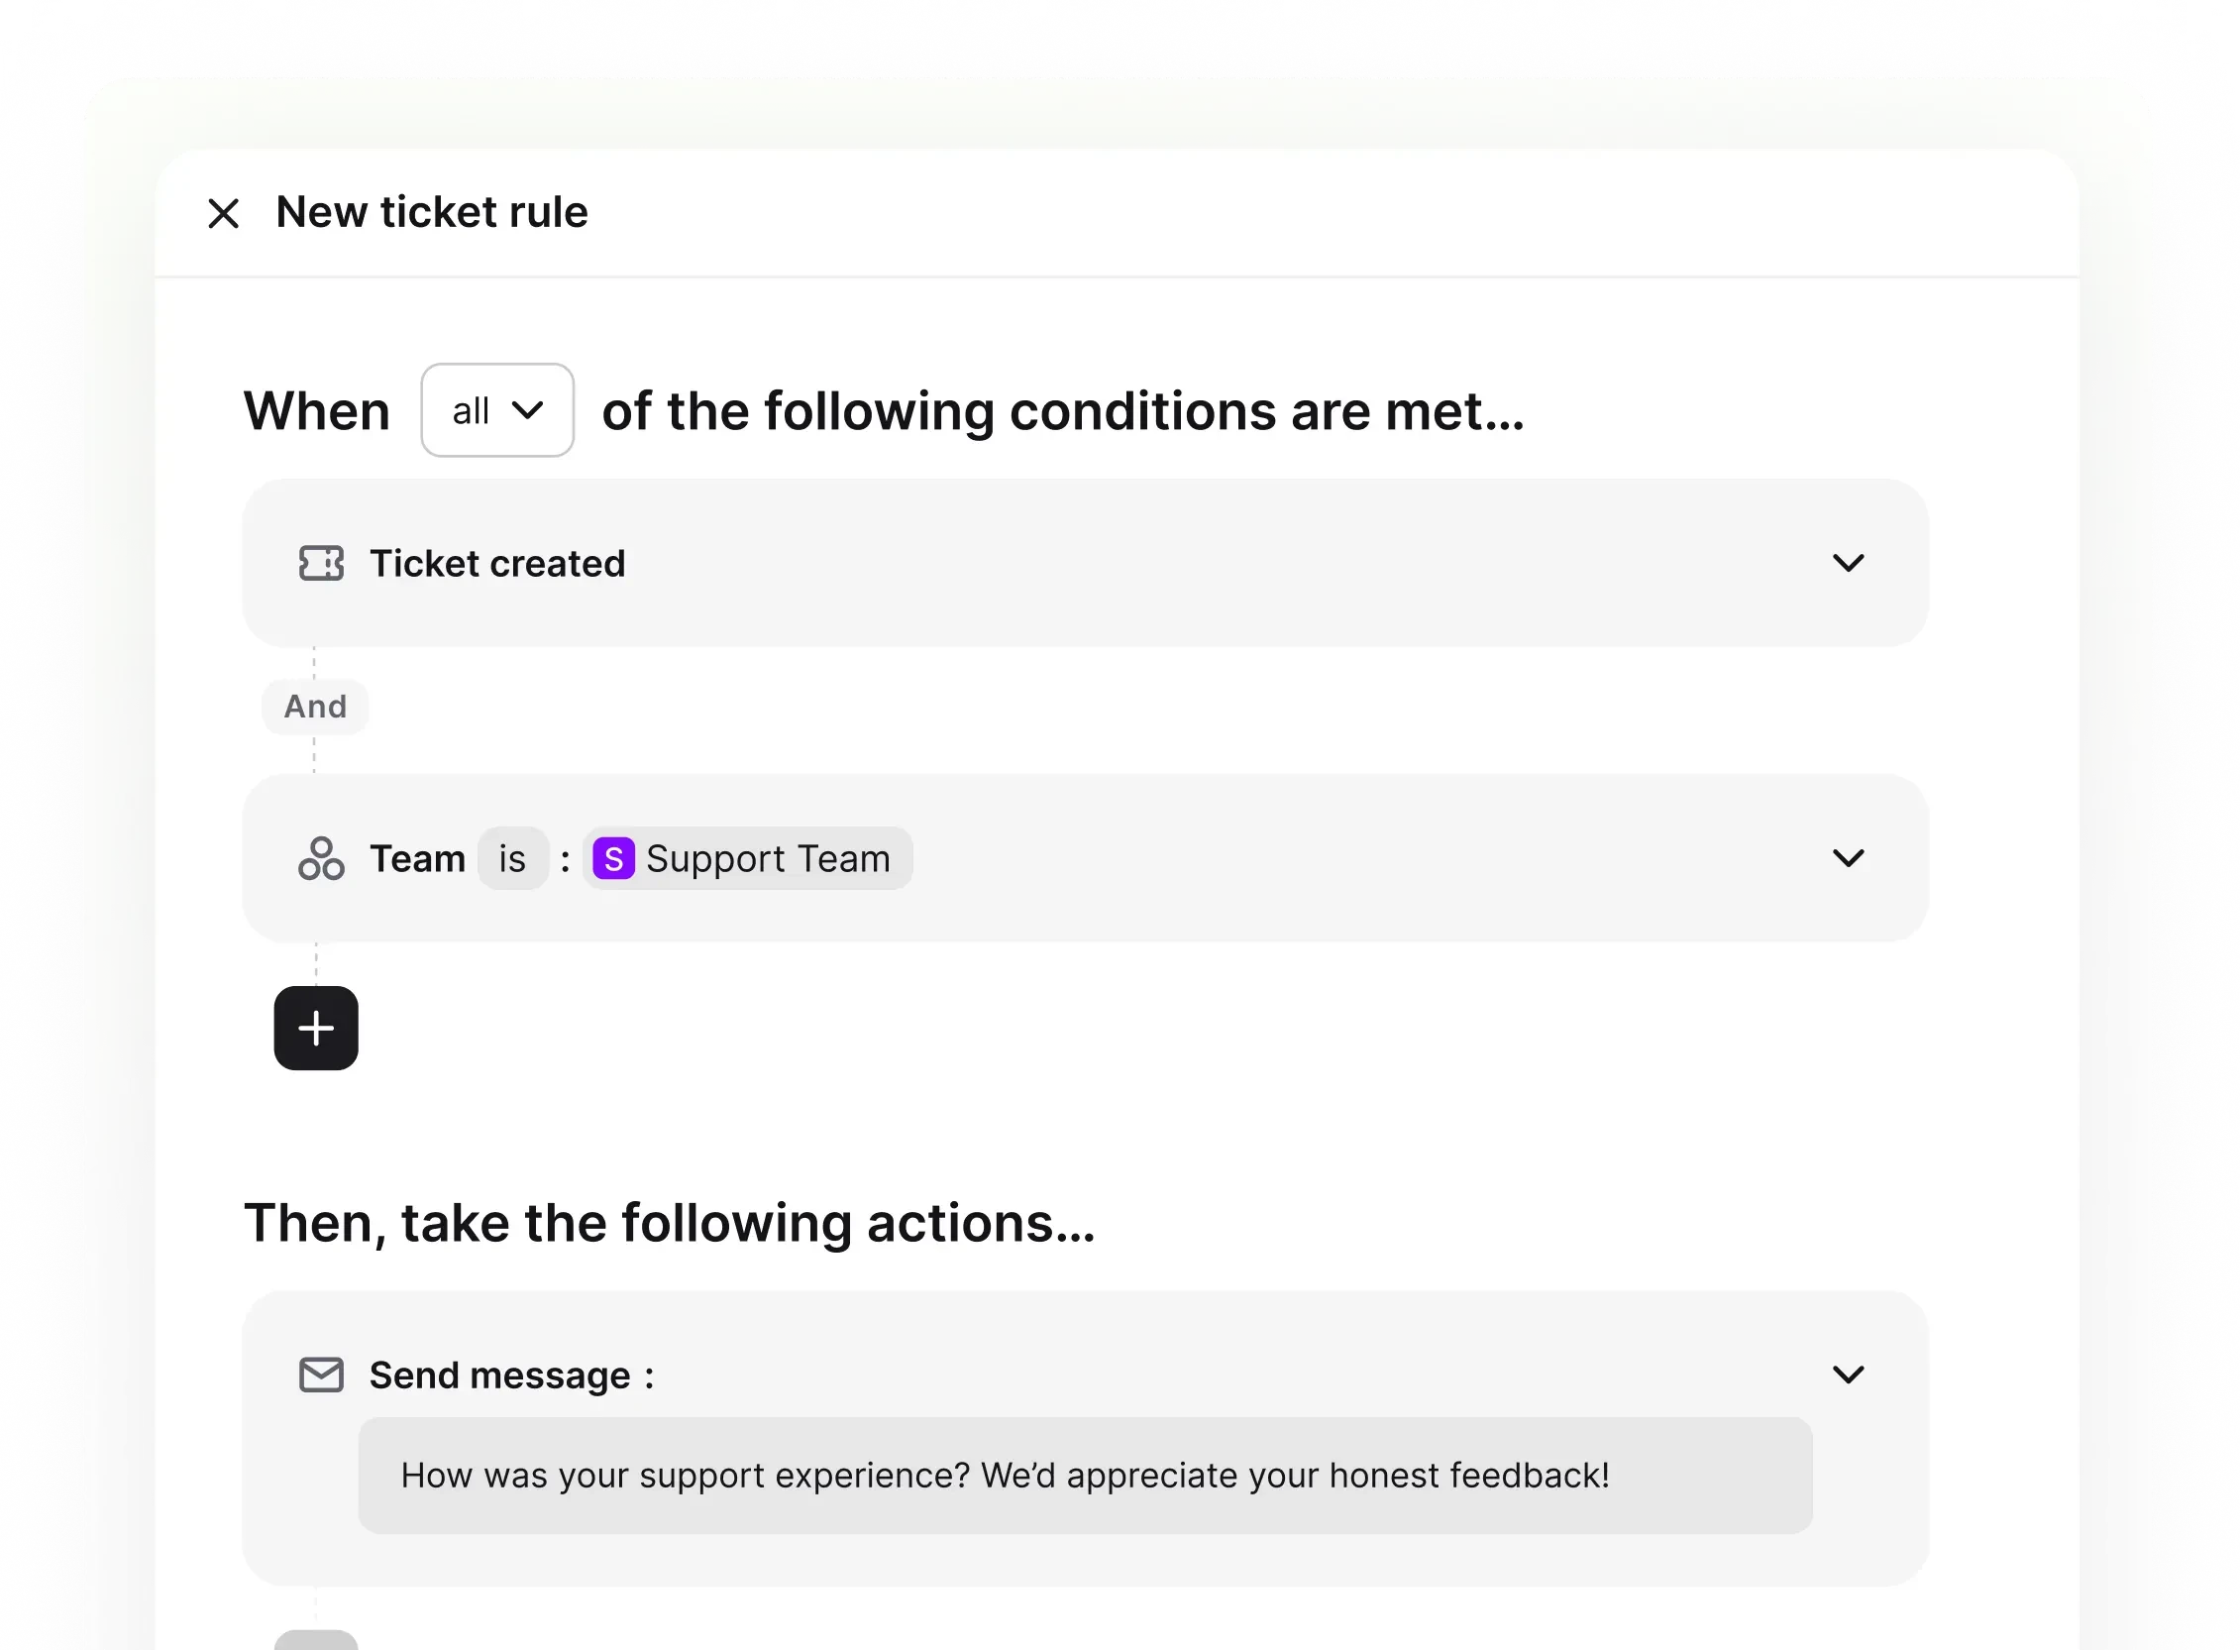This screenshot has width=2240, height=1650.
Task: Click the purple S avatar on Support Team tag
Action: tap(617, 858)
